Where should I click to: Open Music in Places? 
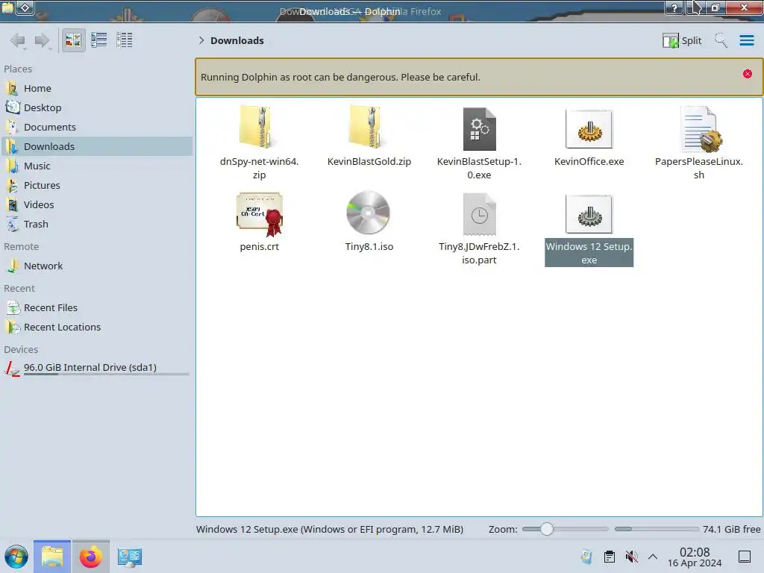pyautogui.click(x=96, y=166)
